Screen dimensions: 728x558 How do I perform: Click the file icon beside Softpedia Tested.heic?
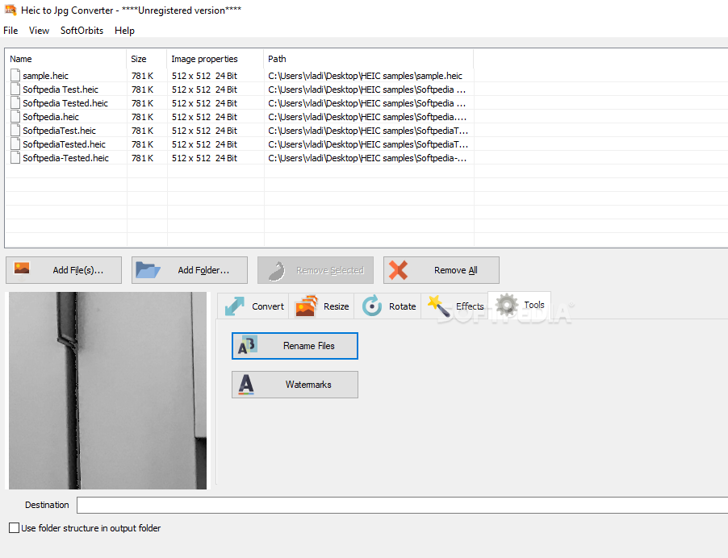pyautogui.click(x=15, y=103)
